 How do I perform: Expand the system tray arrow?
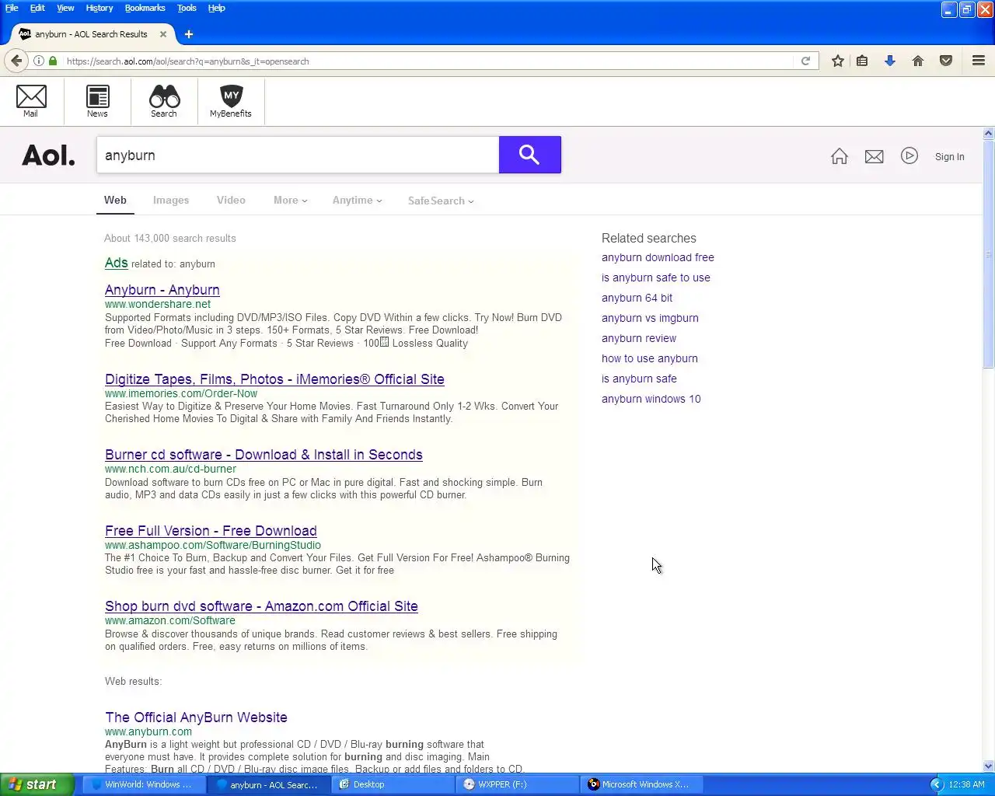tap(937, 784)
